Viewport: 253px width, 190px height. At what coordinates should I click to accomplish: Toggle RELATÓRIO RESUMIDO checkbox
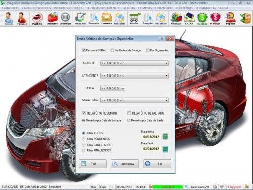coord(83,113)
